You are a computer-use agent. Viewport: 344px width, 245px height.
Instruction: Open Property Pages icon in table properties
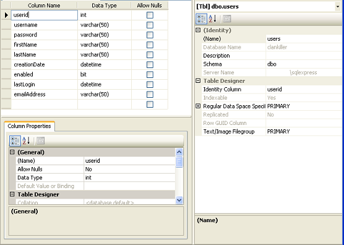click(227, 19)
